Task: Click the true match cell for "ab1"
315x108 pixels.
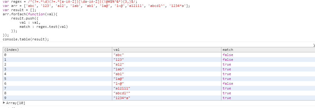Action: click(268, 74)
